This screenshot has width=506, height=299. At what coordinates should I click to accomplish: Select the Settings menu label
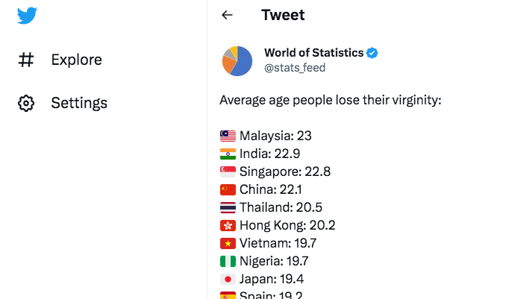pos(79,103)
